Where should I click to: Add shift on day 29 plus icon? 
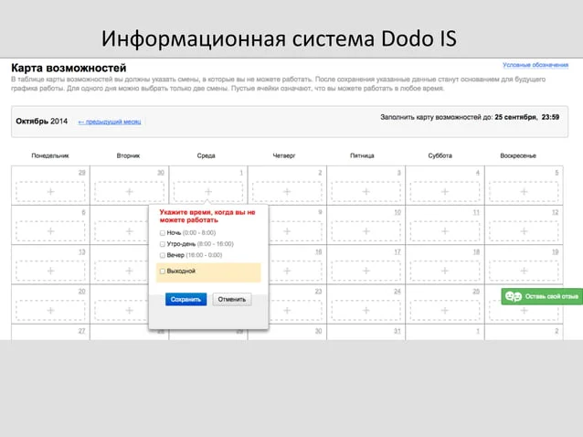[50, 192]
